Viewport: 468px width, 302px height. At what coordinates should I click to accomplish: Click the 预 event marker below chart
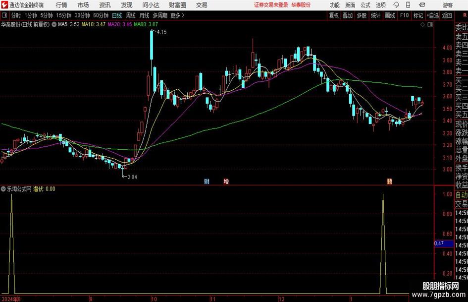coord(389,181)
